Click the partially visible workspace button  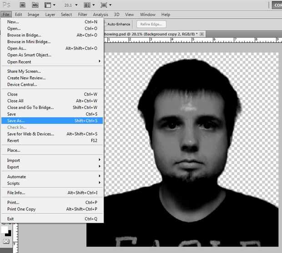pos(277,5)
